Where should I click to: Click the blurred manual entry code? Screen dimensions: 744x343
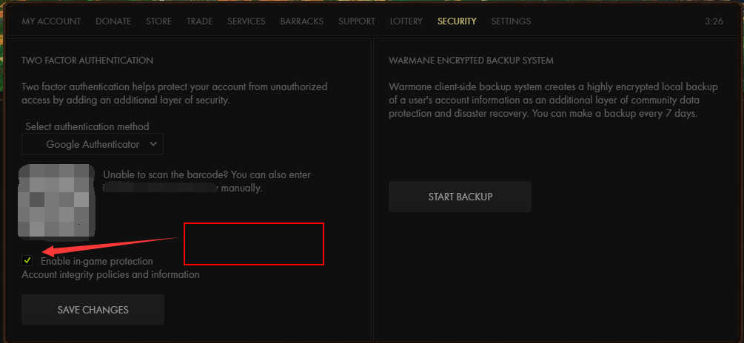(161, 189)
